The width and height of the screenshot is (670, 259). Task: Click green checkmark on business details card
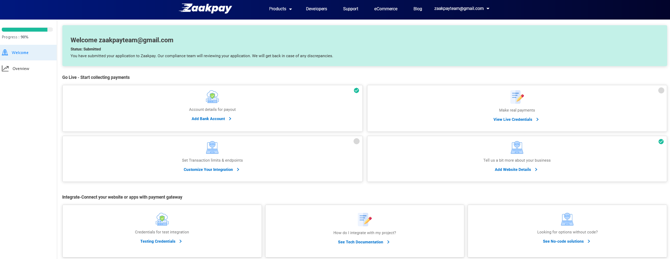[661, 141]
